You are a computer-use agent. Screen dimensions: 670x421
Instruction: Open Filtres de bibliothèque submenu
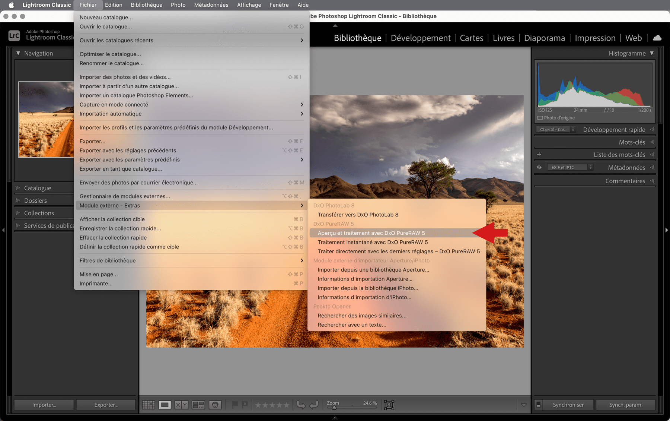pos(191,260)
